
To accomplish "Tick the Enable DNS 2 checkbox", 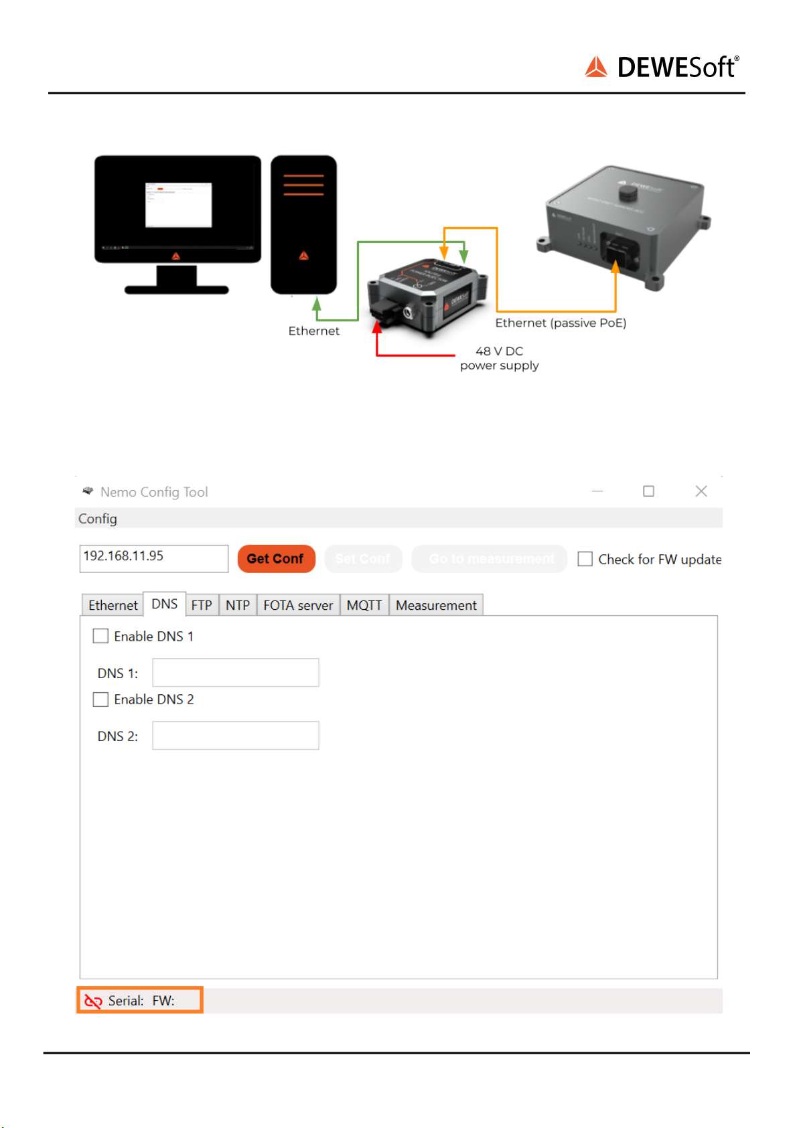I will 100,700.
